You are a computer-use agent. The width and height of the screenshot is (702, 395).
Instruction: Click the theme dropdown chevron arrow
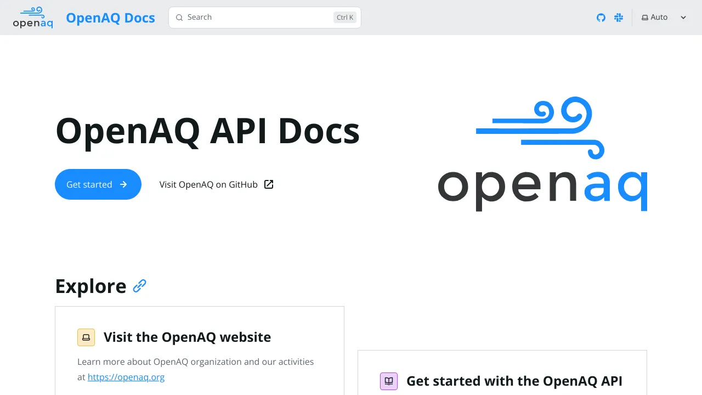[683, 18]
